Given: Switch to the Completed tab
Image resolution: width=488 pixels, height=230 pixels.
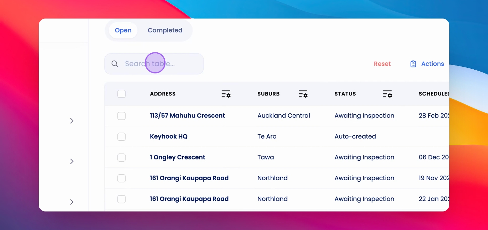Looking at the screenshot, I should (165, 30).
